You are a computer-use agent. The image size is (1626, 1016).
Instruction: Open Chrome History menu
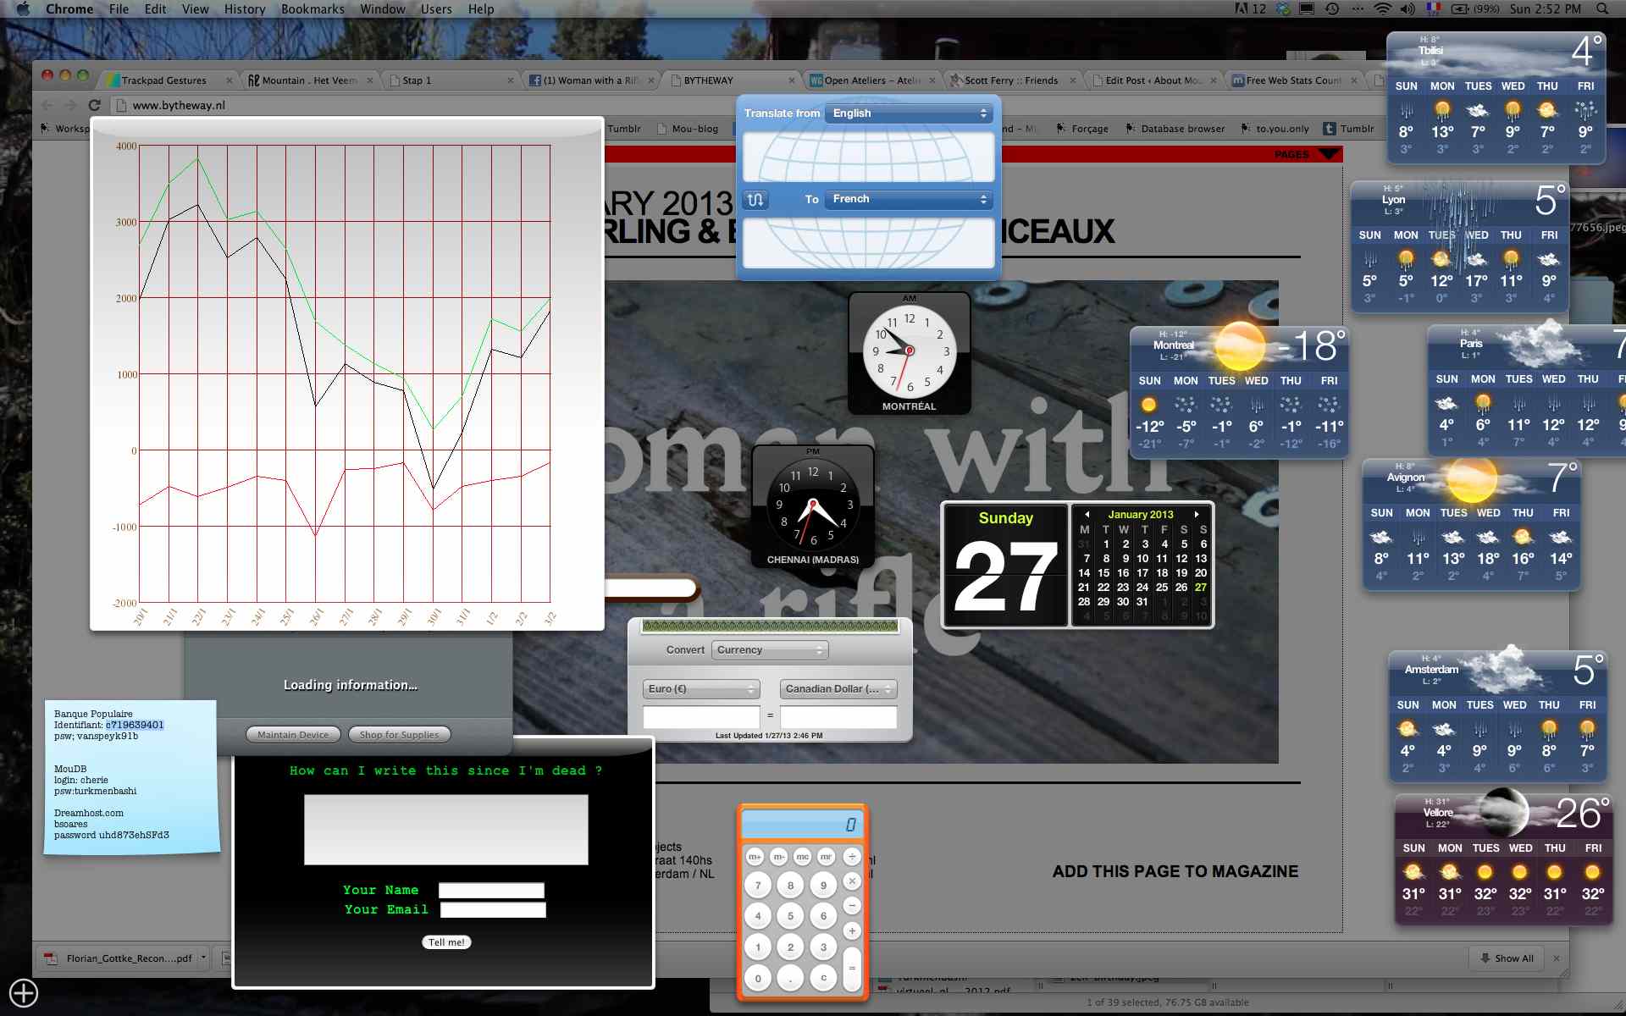click(245, 8)
